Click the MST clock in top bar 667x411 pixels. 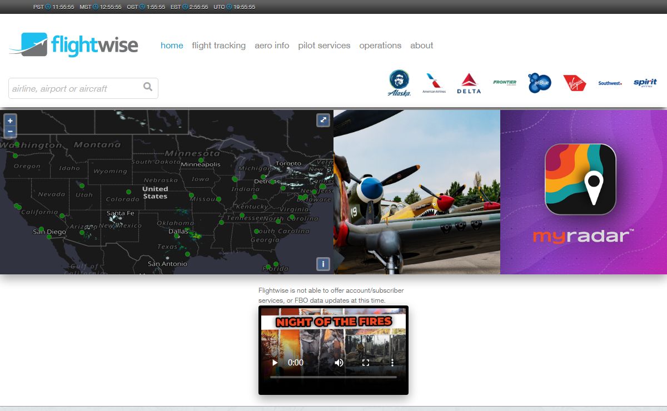click(101, 7)
